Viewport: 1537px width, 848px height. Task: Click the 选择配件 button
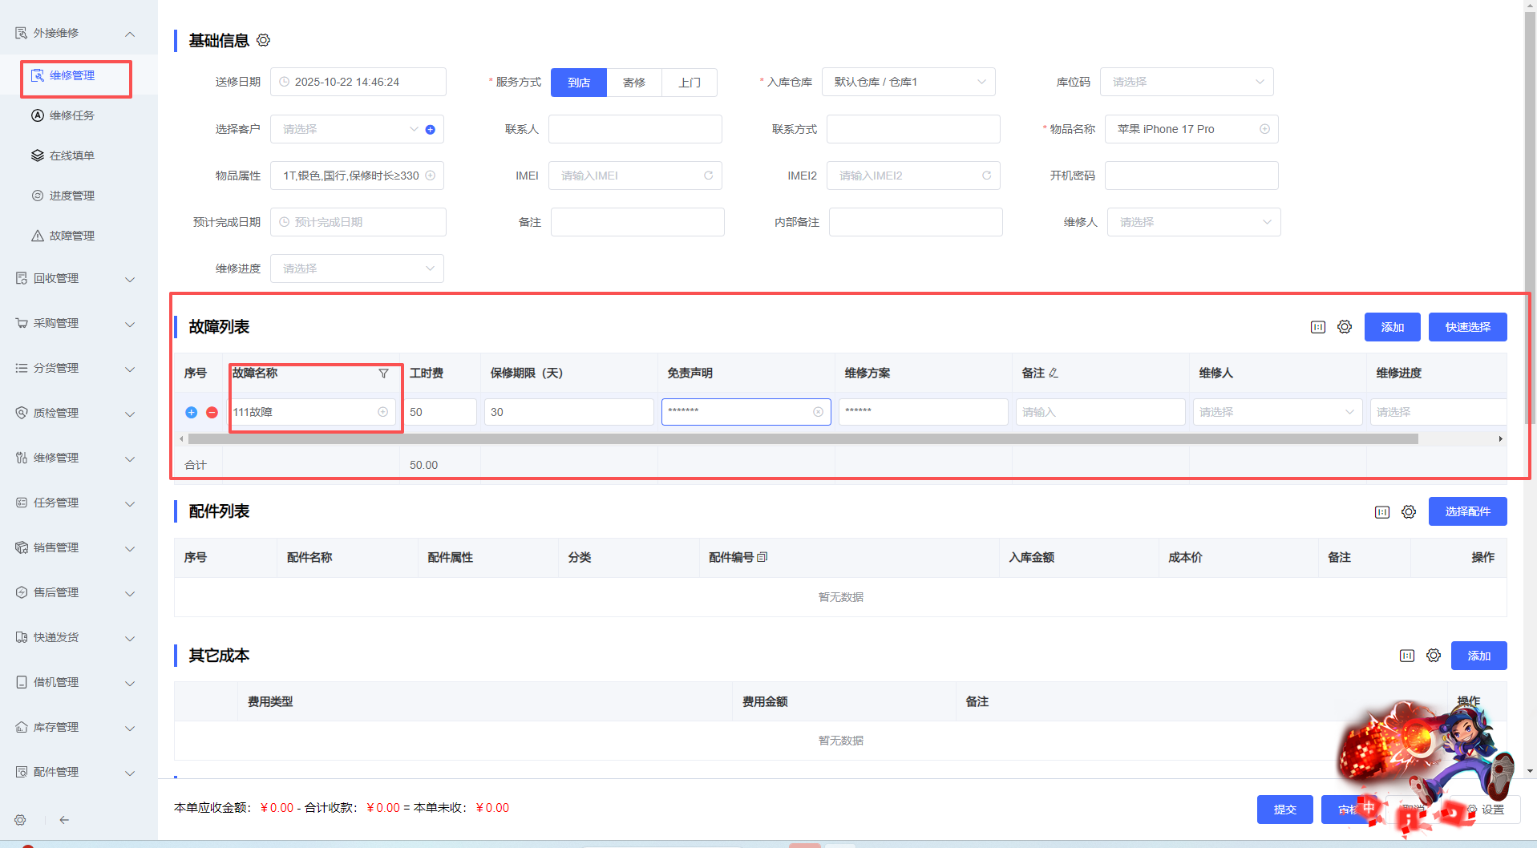pos(1467,511)
